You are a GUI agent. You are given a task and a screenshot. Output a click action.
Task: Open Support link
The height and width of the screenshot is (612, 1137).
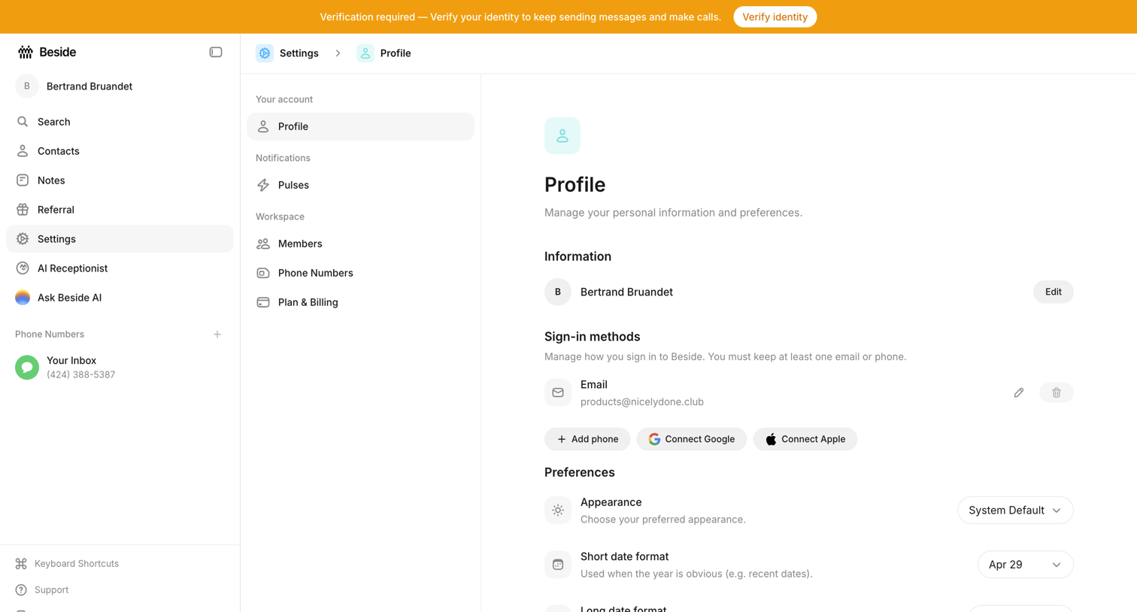click(x=51, y=590)
